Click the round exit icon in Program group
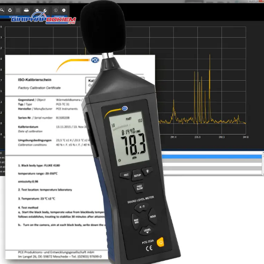 [x=64, y=10]
